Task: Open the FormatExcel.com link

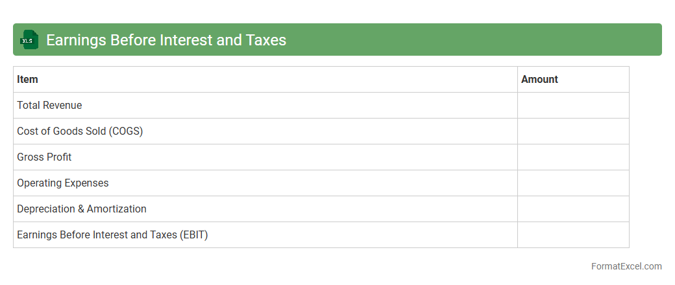Action: (626, 266)
